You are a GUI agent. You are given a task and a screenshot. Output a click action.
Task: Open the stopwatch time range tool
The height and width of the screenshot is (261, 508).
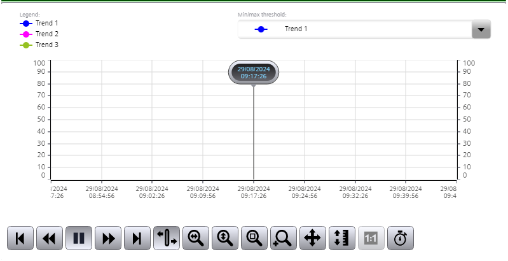coord(401,238)
